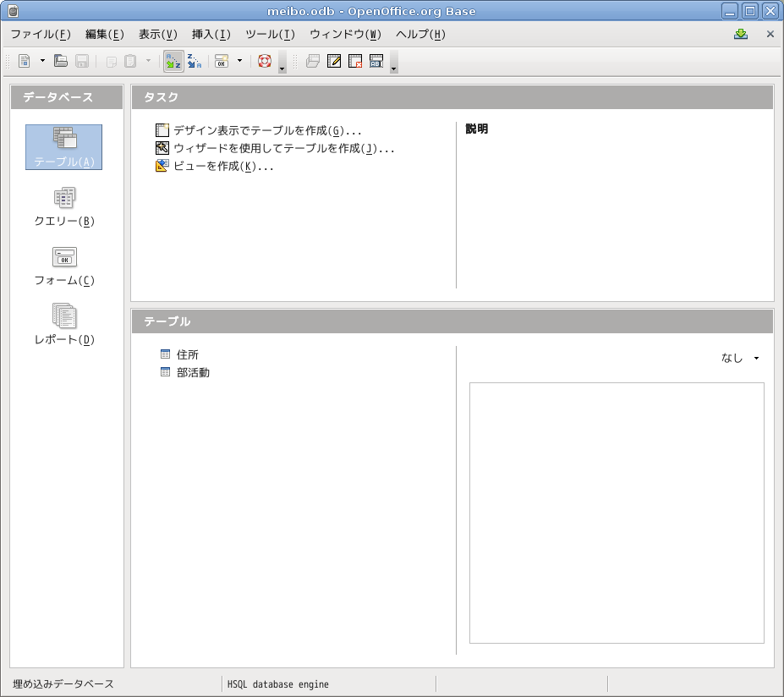Click the Delete table icon
The width and height of the screenshot is (784, 697).
[355, 61]
